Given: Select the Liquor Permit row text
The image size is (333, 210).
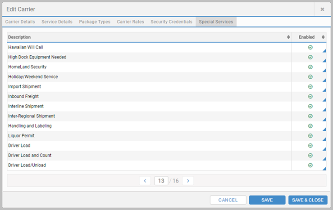Looking at the screenshot, I should (21, 136).
